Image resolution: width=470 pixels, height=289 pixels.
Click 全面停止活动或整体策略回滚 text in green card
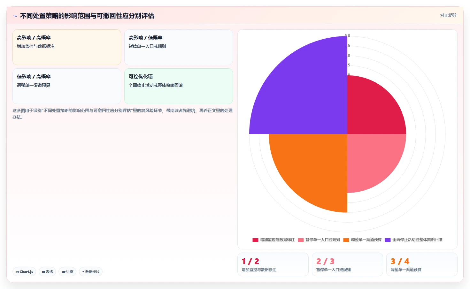156,85
